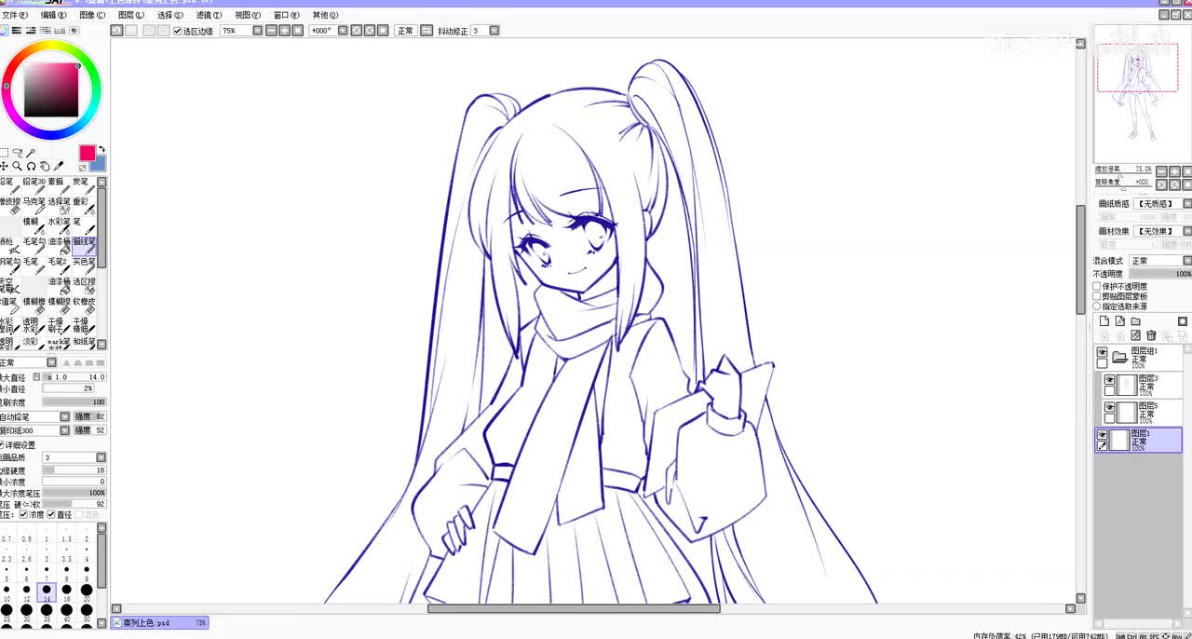
Task: Choose the 水彩笔 watercolor brush
Action: click(x=60, y=226)
